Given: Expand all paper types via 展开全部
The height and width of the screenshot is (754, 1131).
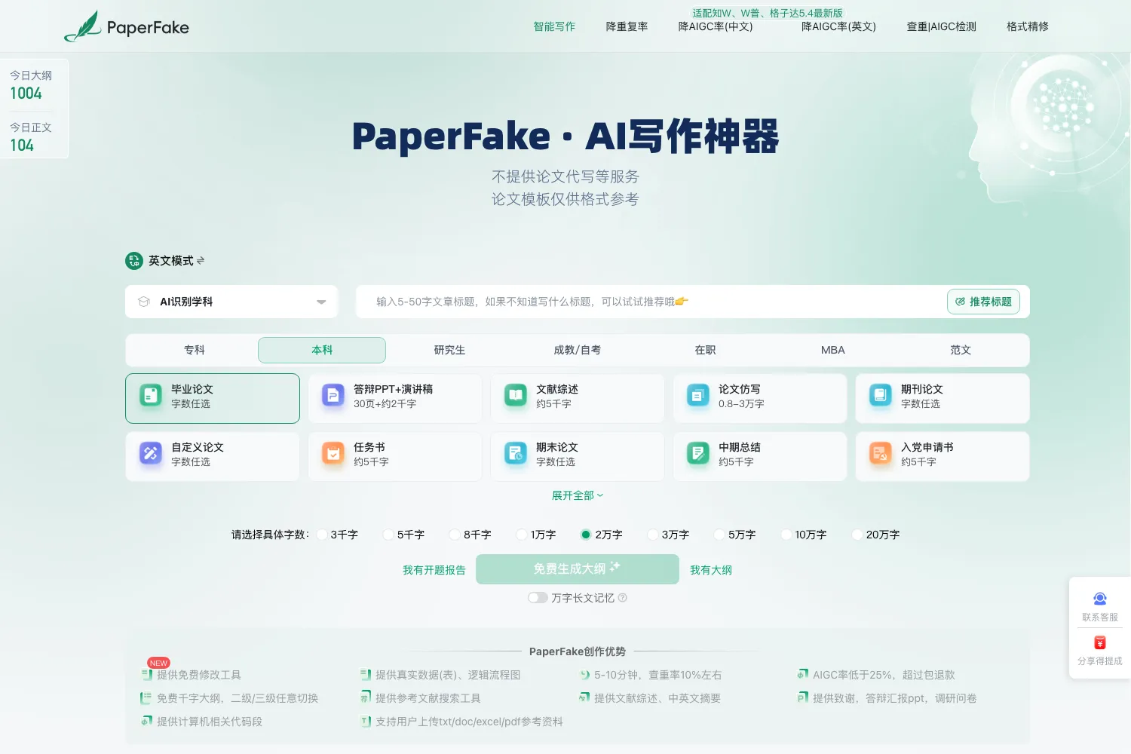Looking at the screenshot, I should point(578,495).
